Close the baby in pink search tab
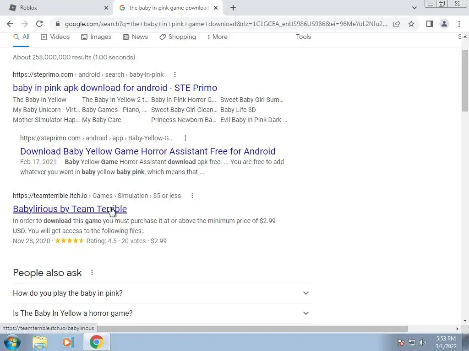 216,8
